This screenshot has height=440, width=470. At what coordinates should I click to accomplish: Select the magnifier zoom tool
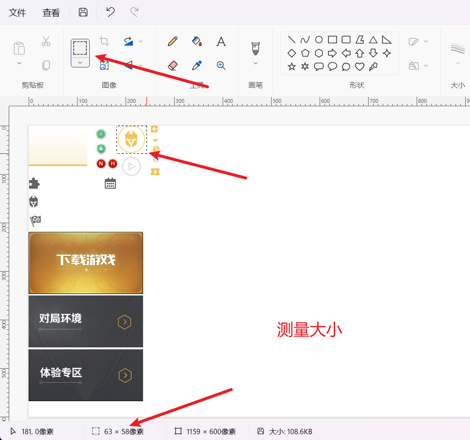point(221,65)
